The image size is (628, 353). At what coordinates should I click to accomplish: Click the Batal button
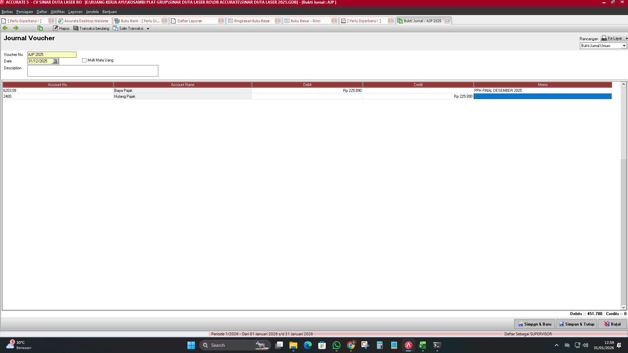pos(612,324)
